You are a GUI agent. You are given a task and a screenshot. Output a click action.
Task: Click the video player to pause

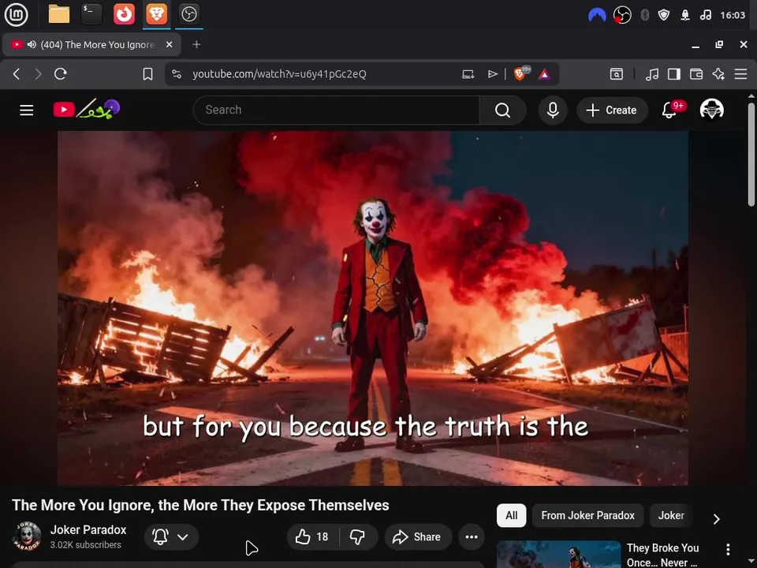click(373, 308)
